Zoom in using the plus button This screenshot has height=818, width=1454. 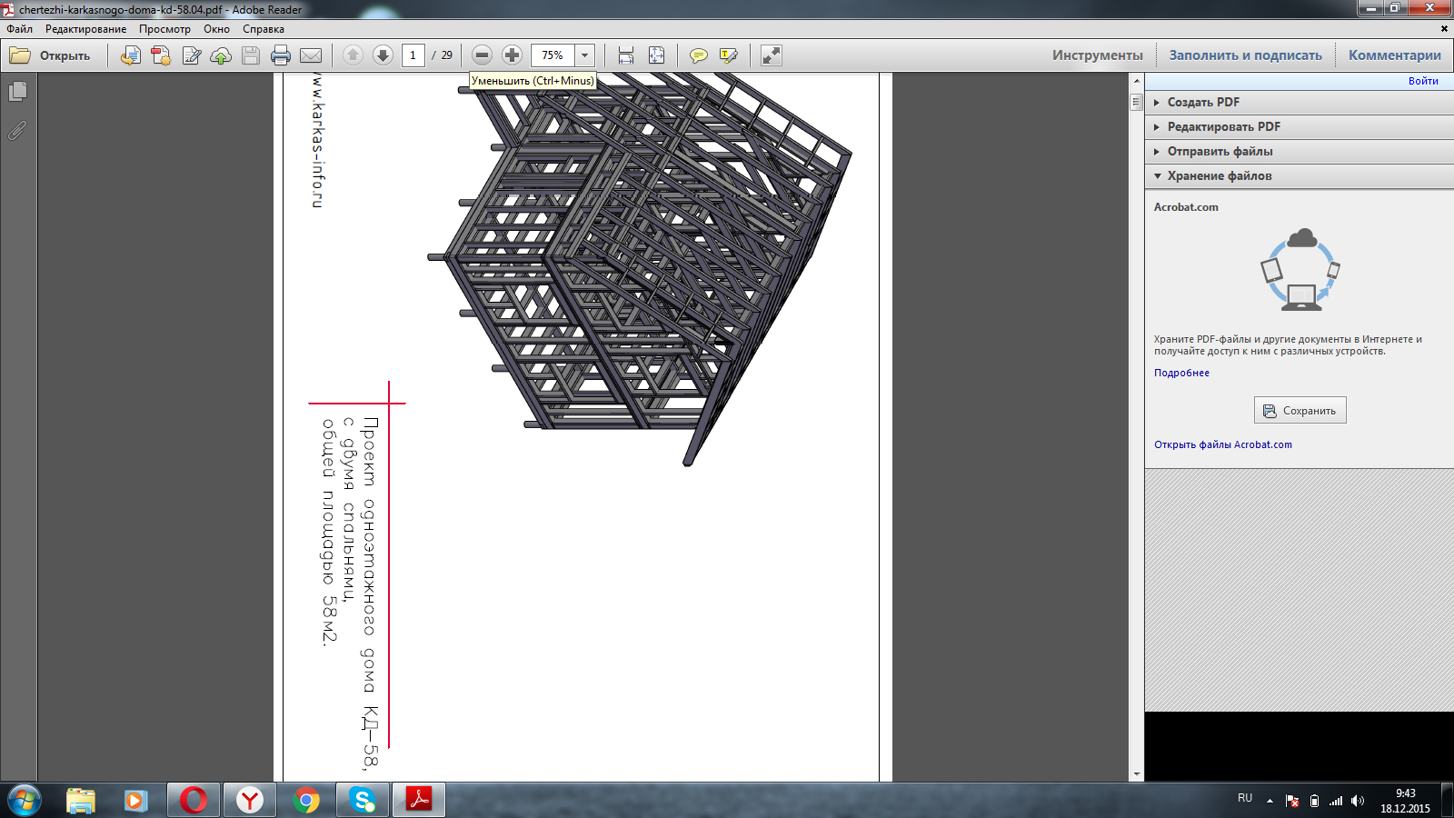[x=513, y=55]
